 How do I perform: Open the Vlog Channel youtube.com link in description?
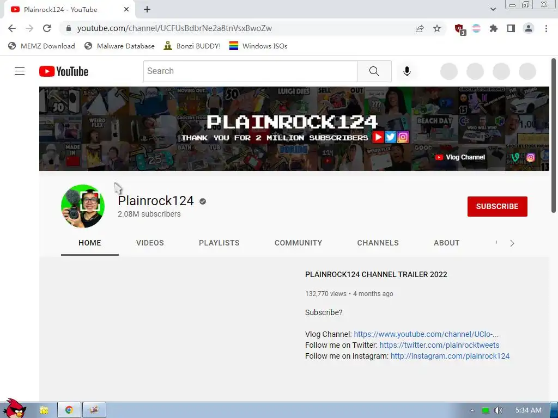tap(426, 334)
